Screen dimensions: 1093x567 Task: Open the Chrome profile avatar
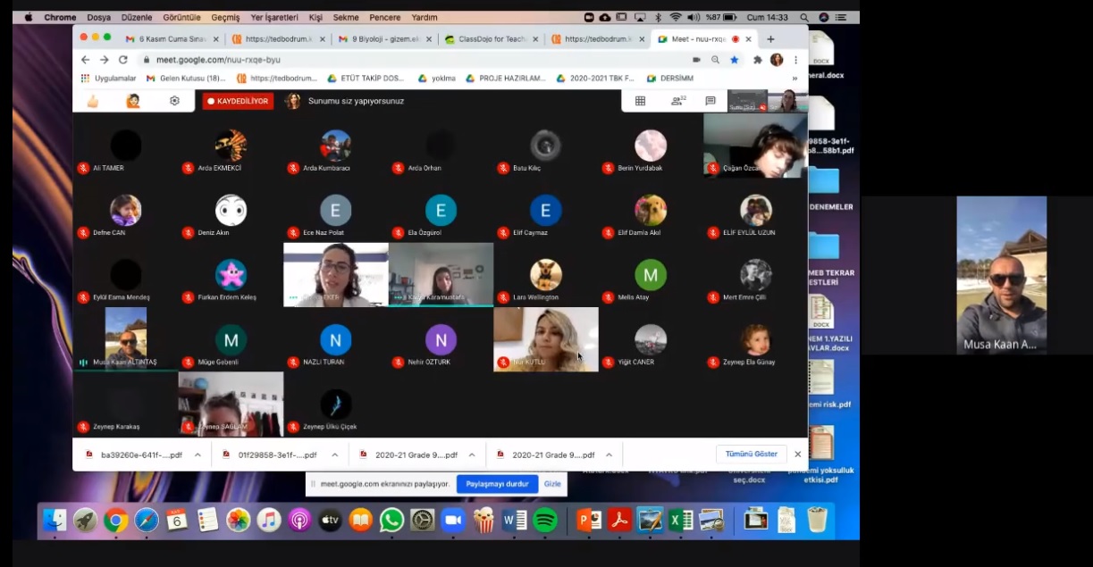click(777, 60)
